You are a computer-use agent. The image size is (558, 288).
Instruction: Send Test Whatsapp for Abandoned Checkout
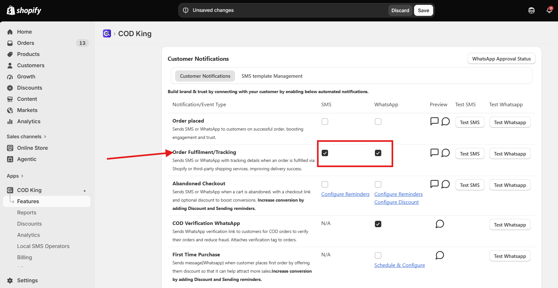point(510,185)
